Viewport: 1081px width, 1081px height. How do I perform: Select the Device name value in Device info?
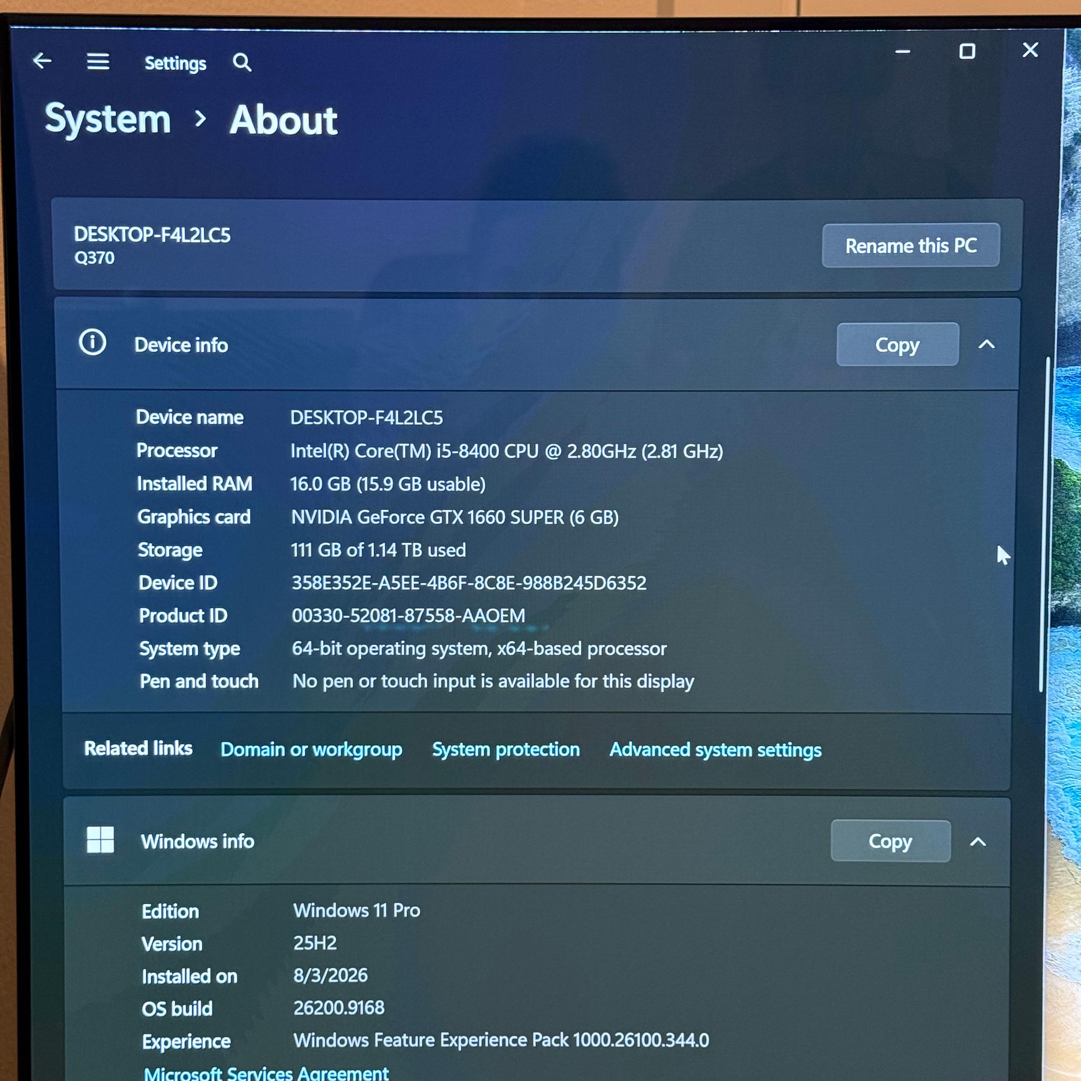coord(366,418)
